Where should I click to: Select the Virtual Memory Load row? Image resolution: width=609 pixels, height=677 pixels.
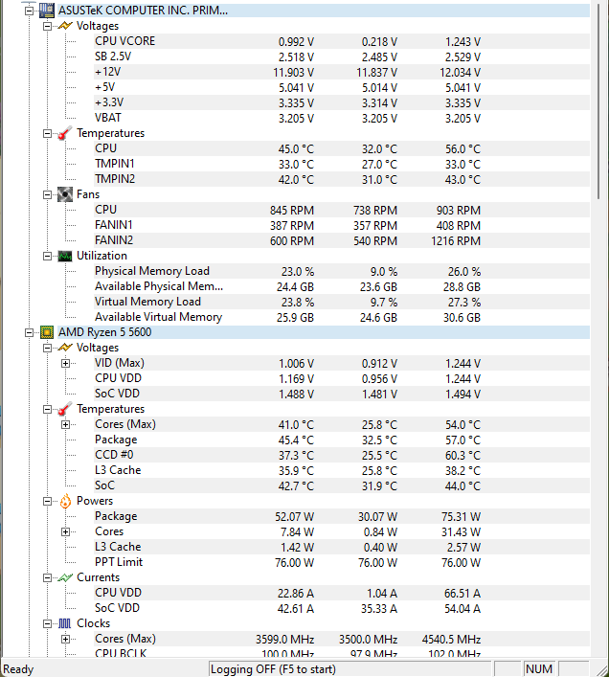(x=341, y=302)
